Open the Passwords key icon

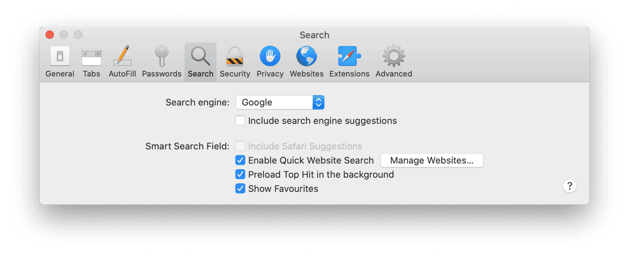161,56
